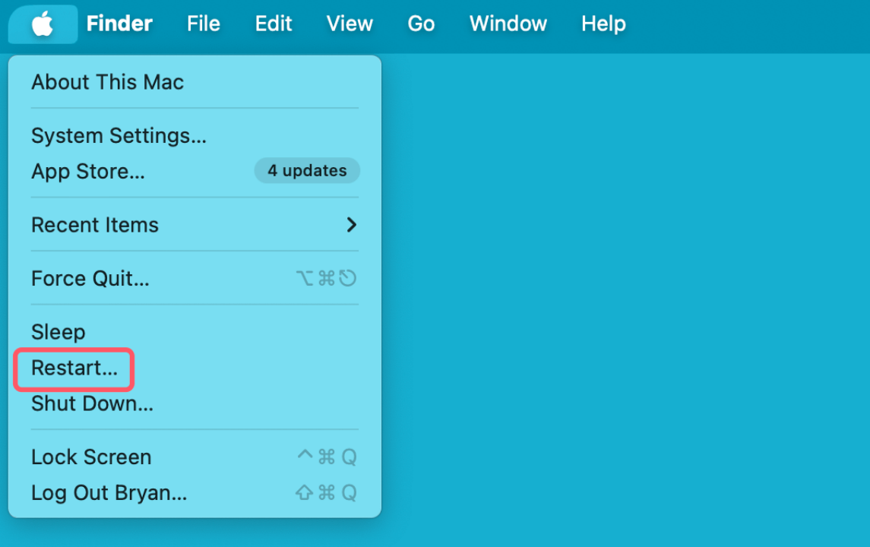The width and height of the screenshot is (870, 547).
Task: Open the Window menu
Action: click(x=508, y=24)
